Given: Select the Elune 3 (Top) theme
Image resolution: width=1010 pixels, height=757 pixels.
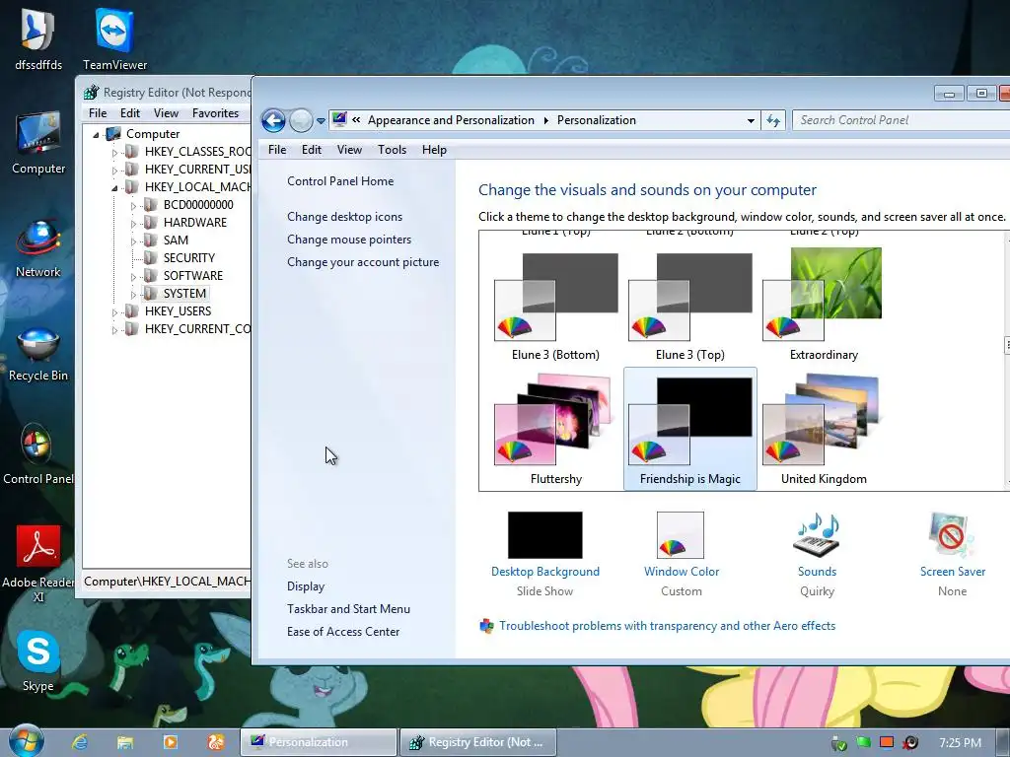Looking at the screenshot, I should 689,306.
